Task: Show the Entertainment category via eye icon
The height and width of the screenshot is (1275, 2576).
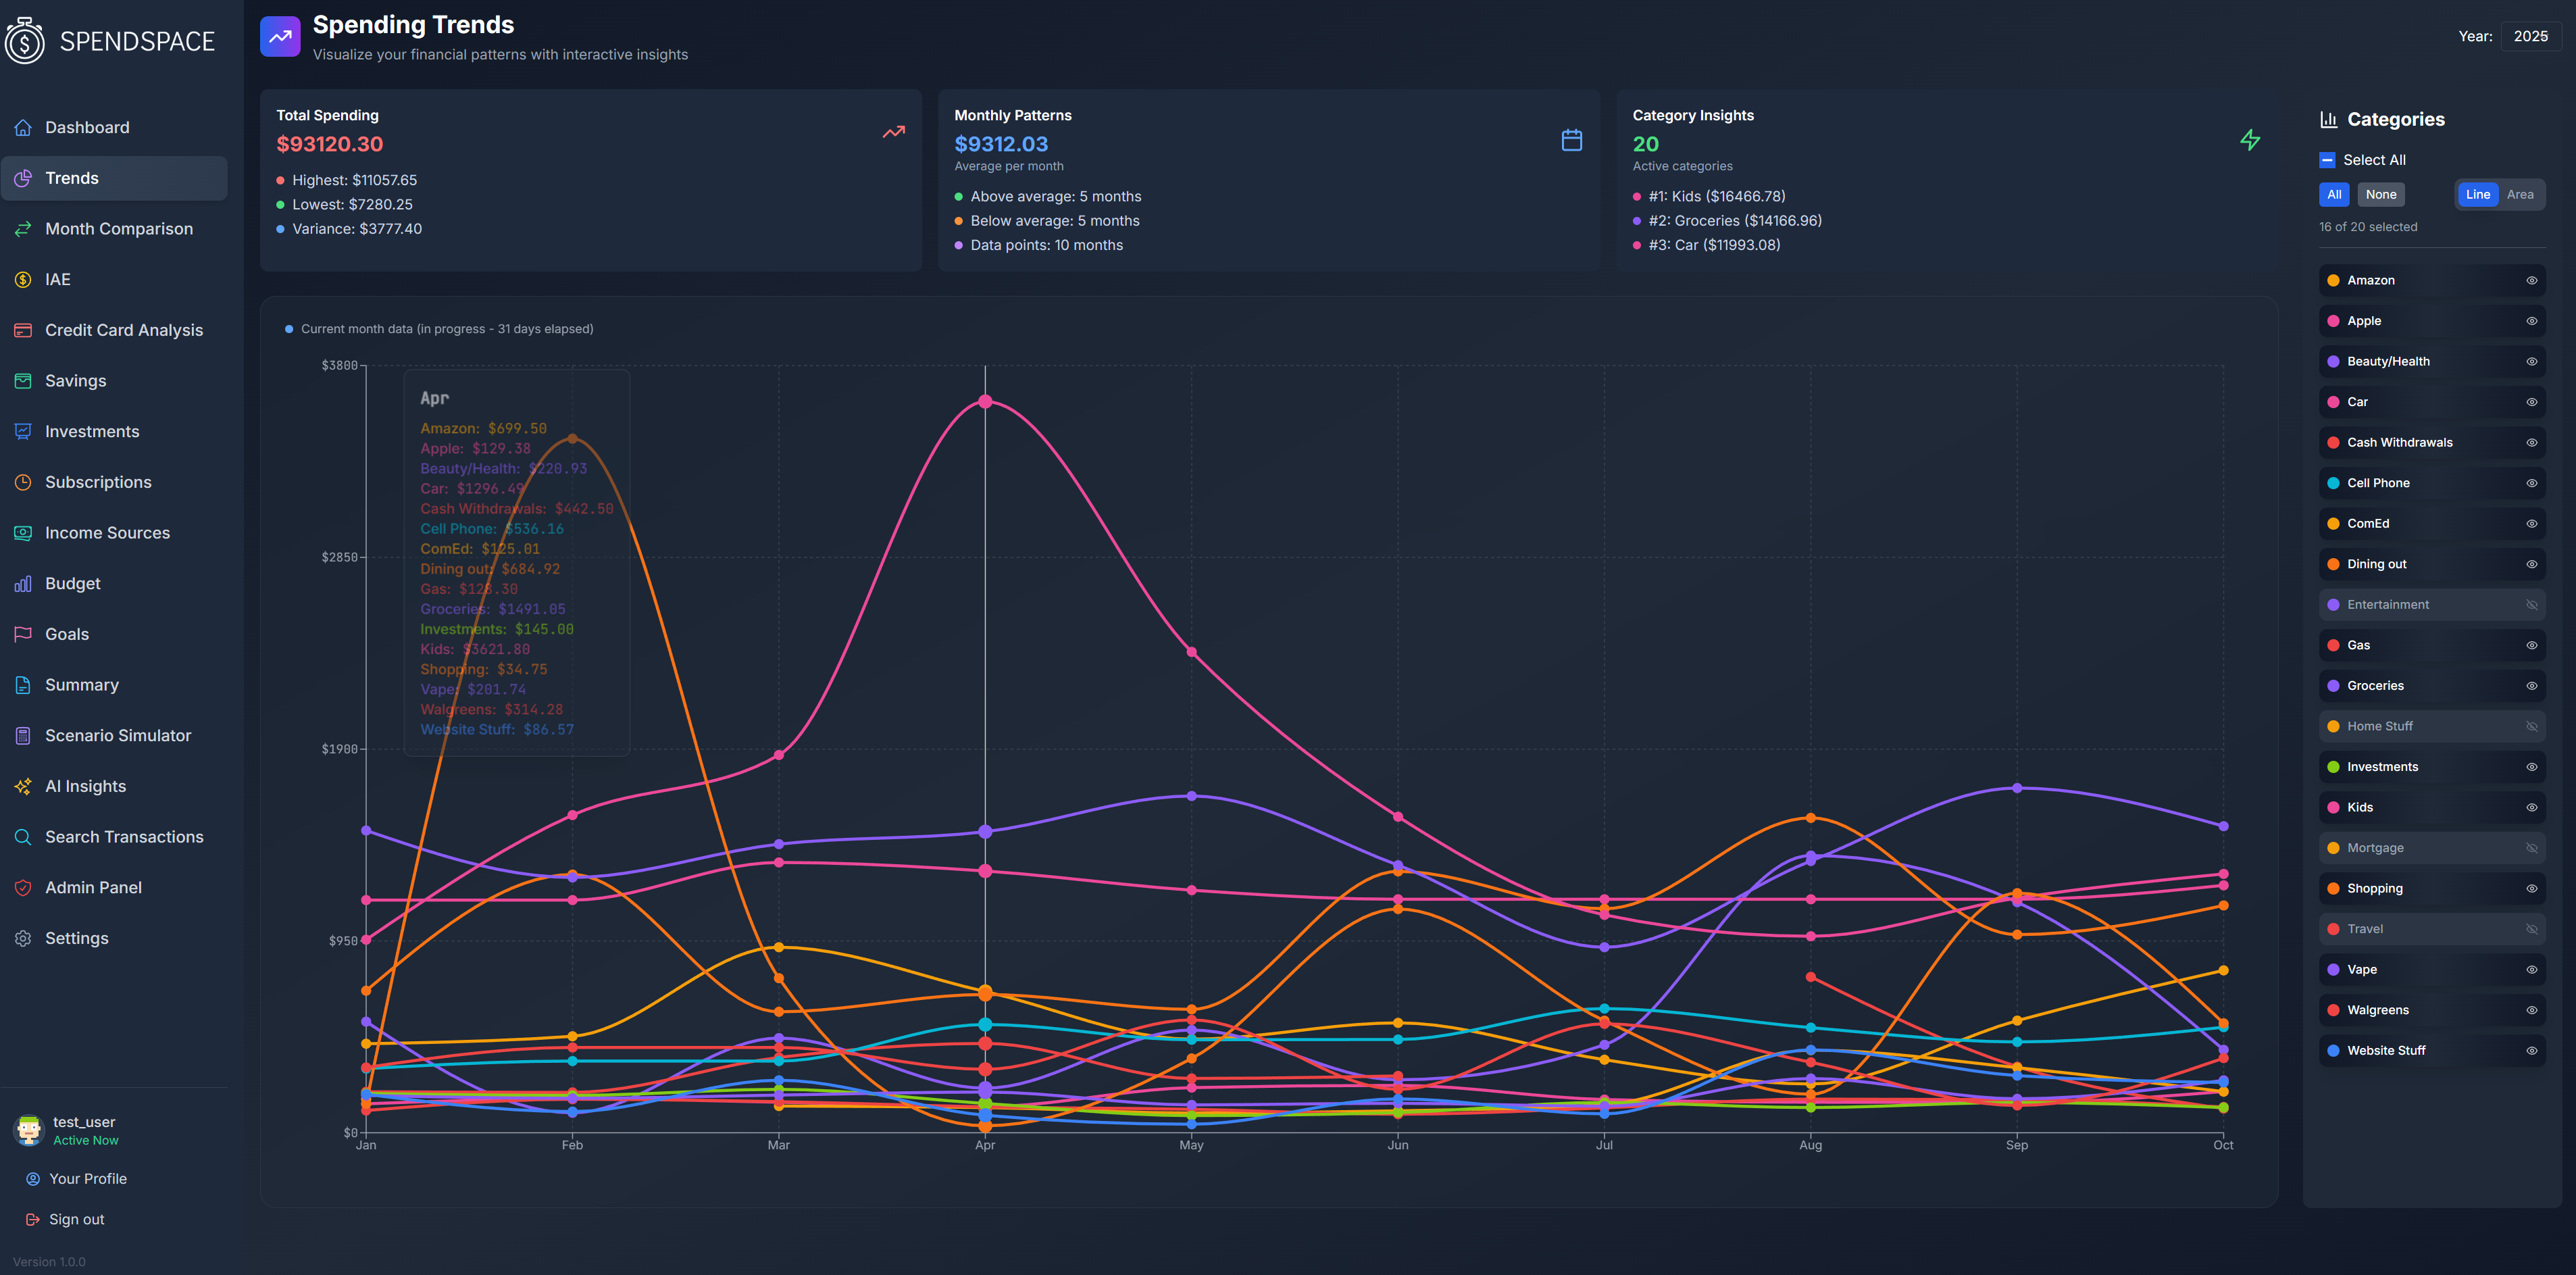Action: click(2531, 605)
